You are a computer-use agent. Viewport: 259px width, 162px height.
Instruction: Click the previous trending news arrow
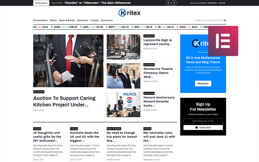coord(168,3)
